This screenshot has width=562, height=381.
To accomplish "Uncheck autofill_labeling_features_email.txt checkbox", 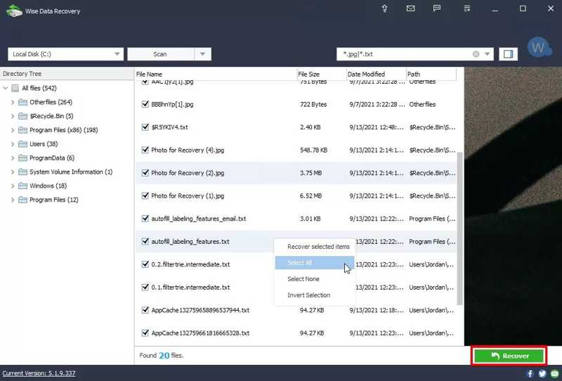I will pos(145,219).
